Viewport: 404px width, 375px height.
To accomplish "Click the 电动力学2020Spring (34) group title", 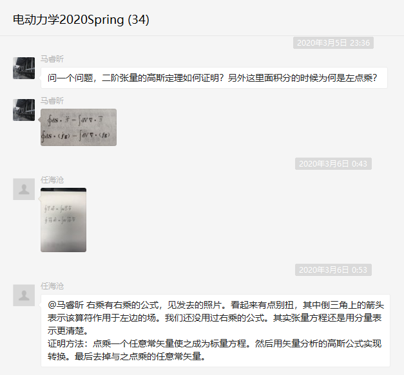I will tap(81, 19).
